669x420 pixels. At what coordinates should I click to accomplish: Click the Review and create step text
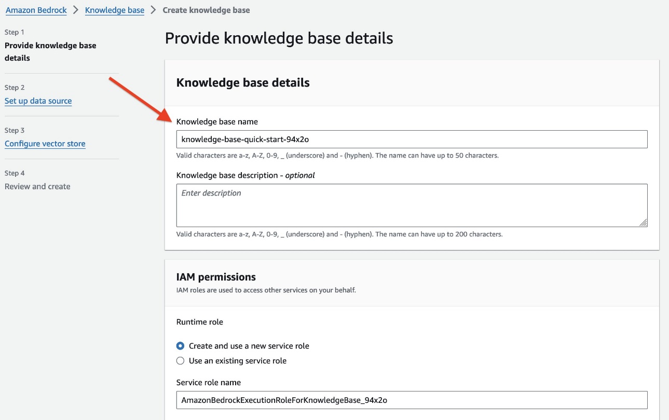point(37,187)
